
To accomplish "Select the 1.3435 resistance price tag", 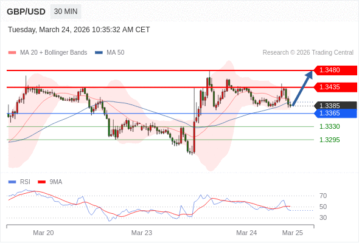I will point(335,87).
